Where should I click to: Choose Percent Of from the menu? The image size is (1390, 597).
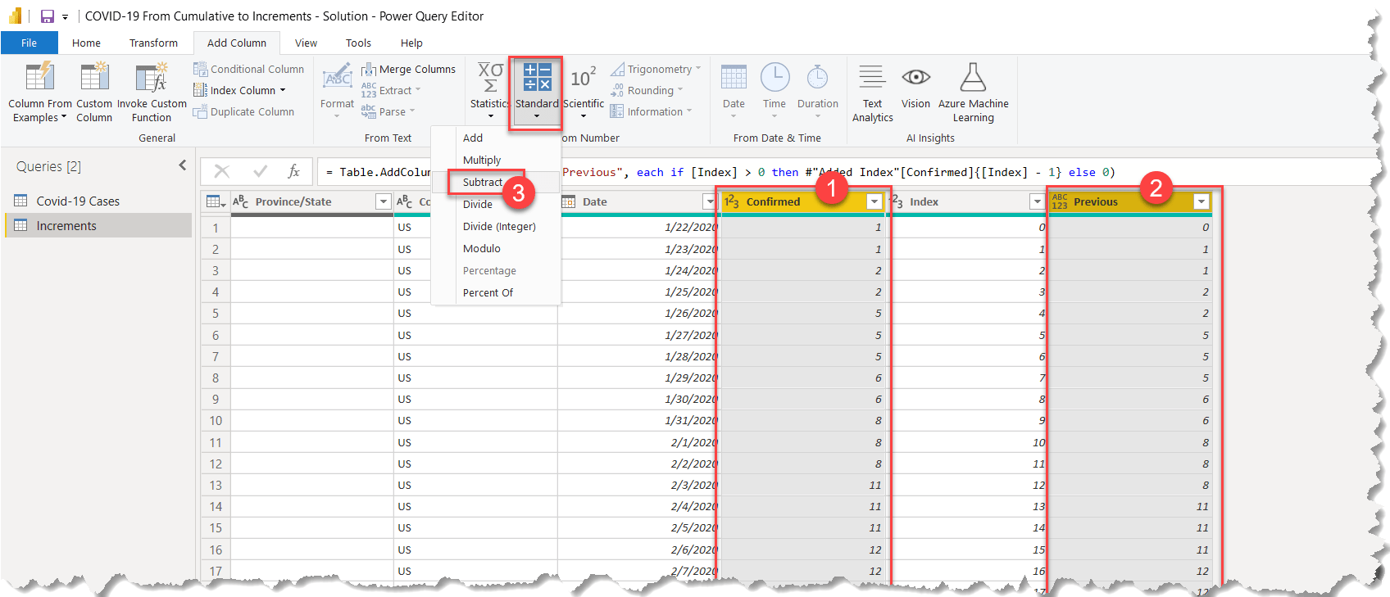pyautogui.click(x=496, y=293)
